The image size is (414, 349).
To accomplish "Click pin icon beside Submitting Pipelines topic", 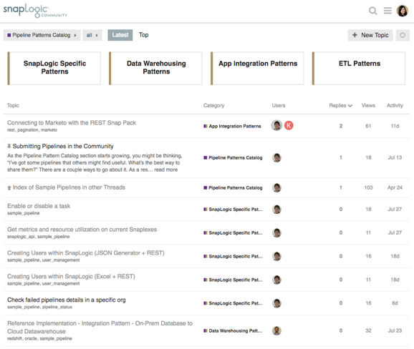I will point(9,147).
